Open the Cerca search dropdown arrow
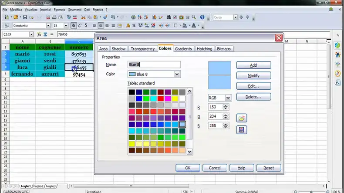The image size is (344, 193). click(236, 17)
